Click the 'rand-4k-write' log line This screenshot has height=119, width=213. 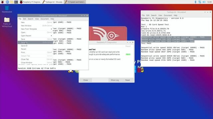pyautogui.click(x=155, y=33)
